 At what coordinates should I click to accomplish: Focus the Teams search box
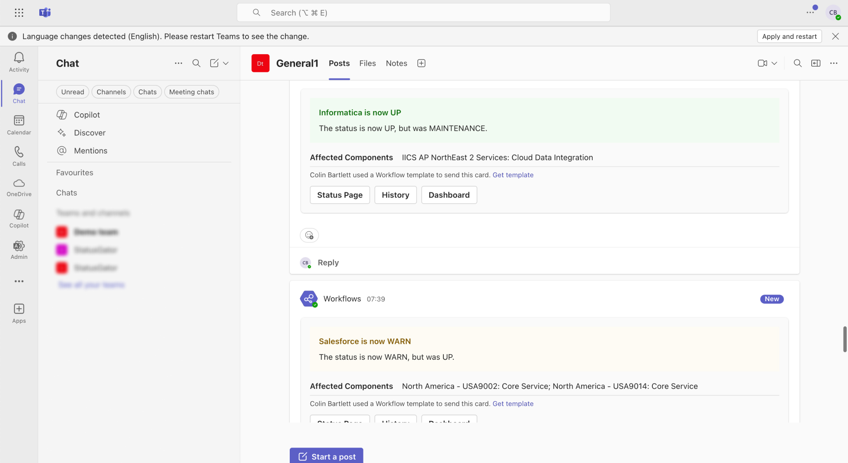click(424, 12)
